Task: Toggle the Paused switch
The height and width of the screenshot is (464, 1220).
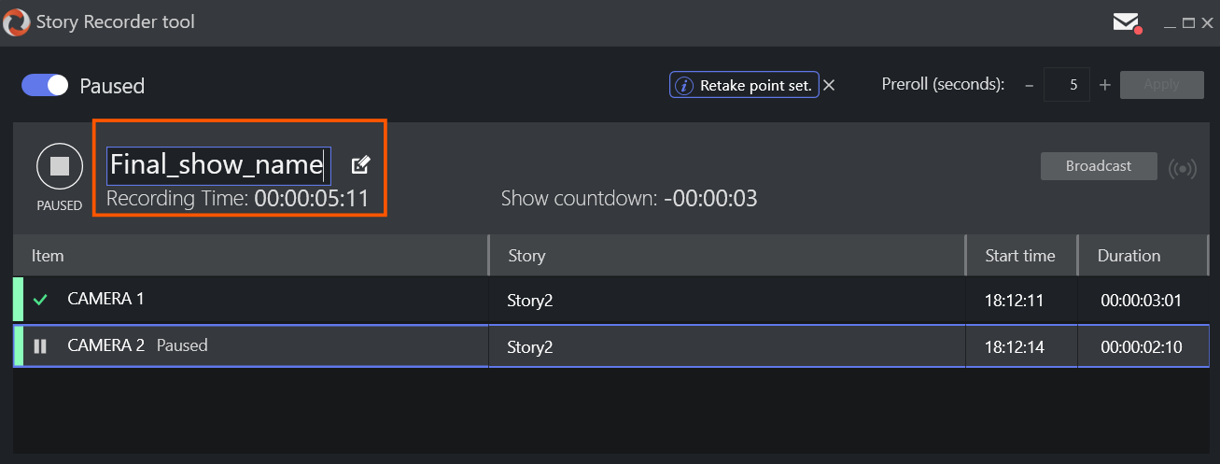Action: pyautogui.click(x=45, y=86)
